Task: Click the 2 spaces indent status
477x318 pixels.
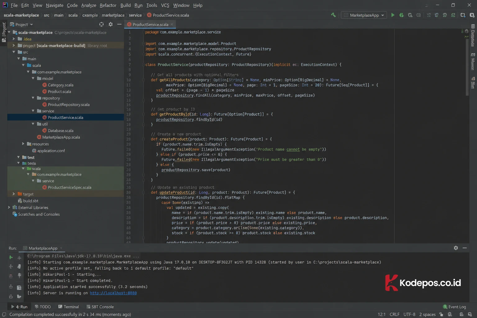Action: [x=427, y=314]
